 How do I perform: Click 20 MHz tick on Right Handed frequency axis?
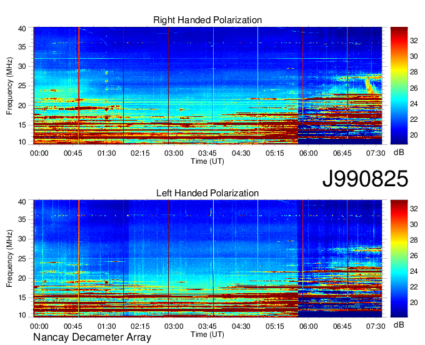[22, 106]
